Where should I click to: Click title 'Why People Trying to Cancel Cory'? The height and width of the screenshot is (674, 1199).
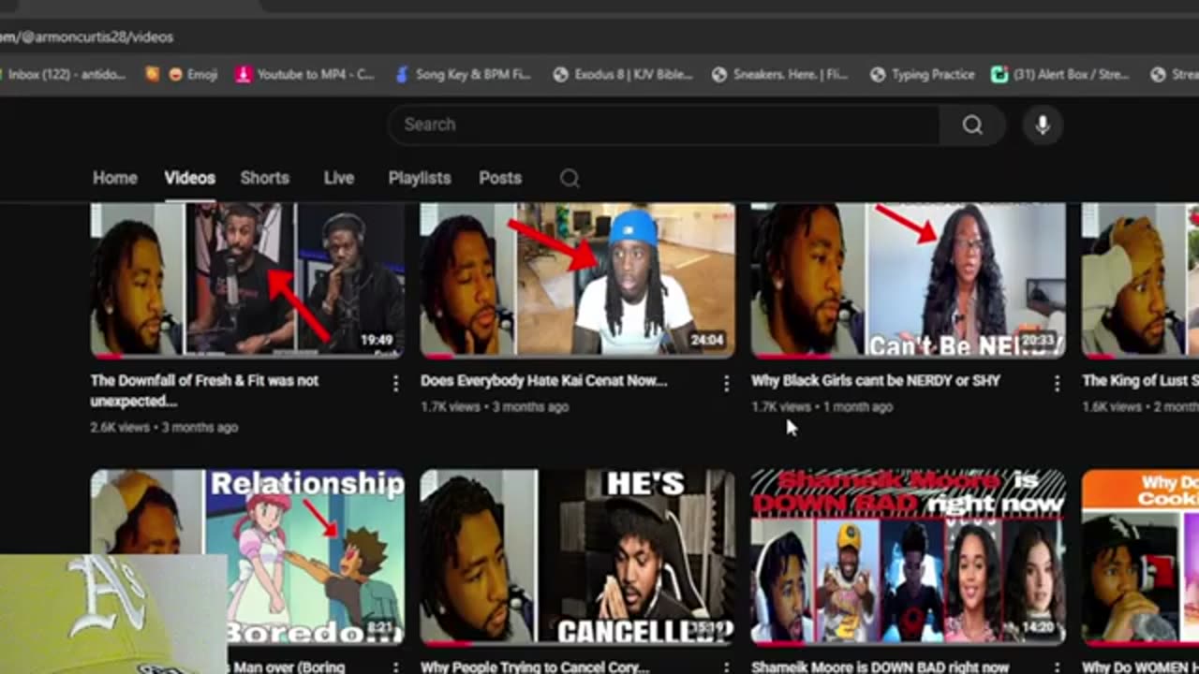pos(535,667)
